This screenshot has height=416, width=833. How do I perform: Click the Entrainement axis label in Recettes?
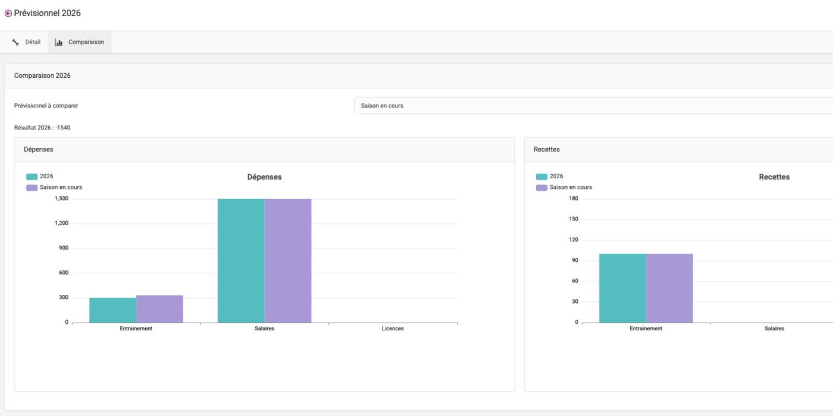pos(646,329)
